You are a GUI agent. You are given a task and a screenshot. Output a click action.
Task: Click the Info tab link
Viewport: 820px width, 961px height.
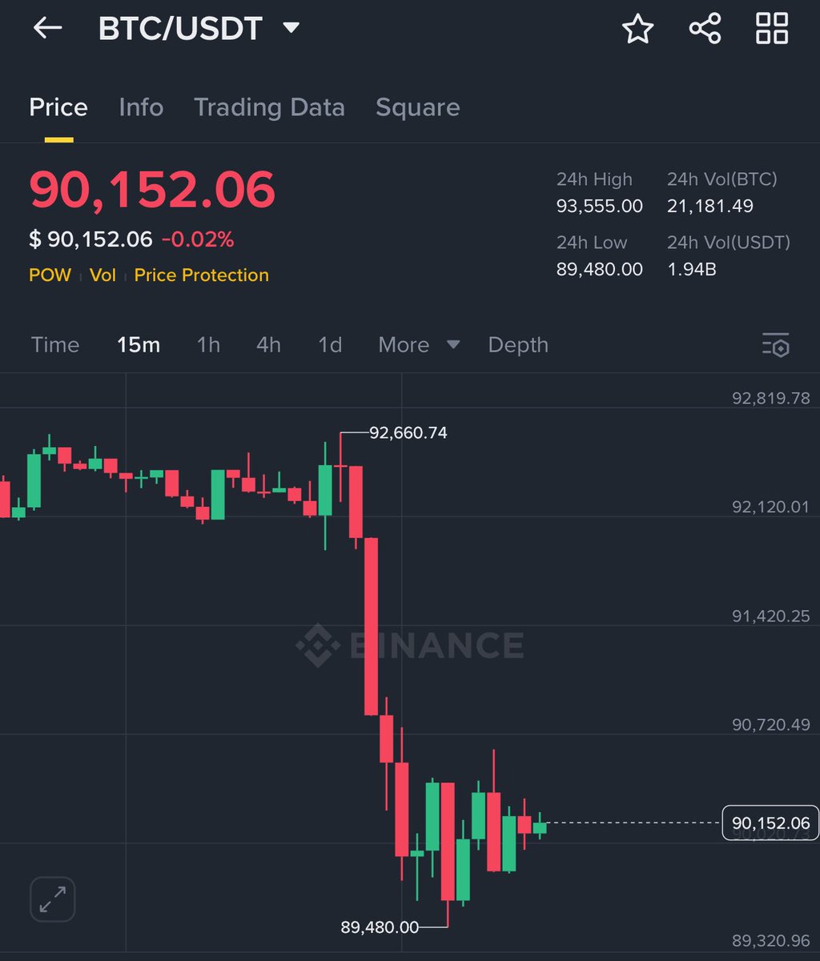coord(141,107)
